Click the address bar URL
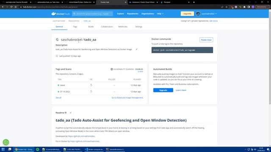271x152 pixels. (50, 7)
